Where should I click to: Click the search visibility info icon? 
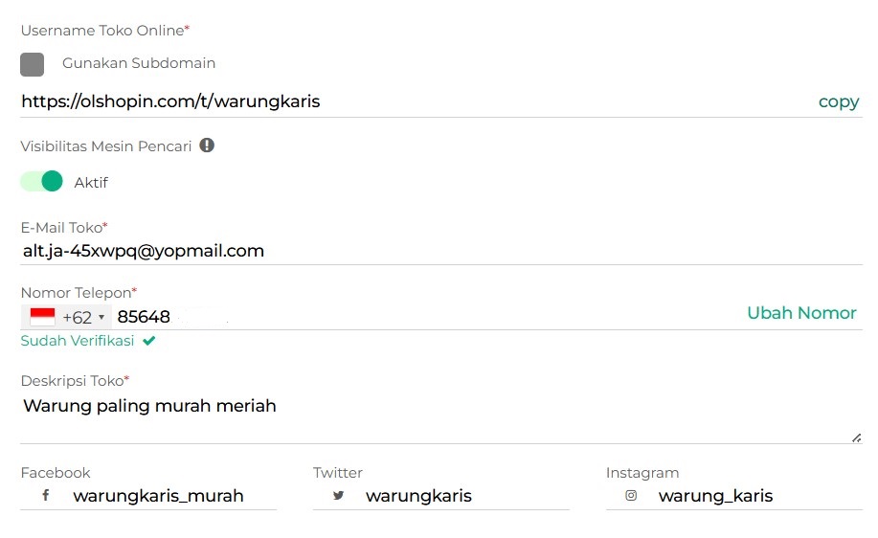207,146
